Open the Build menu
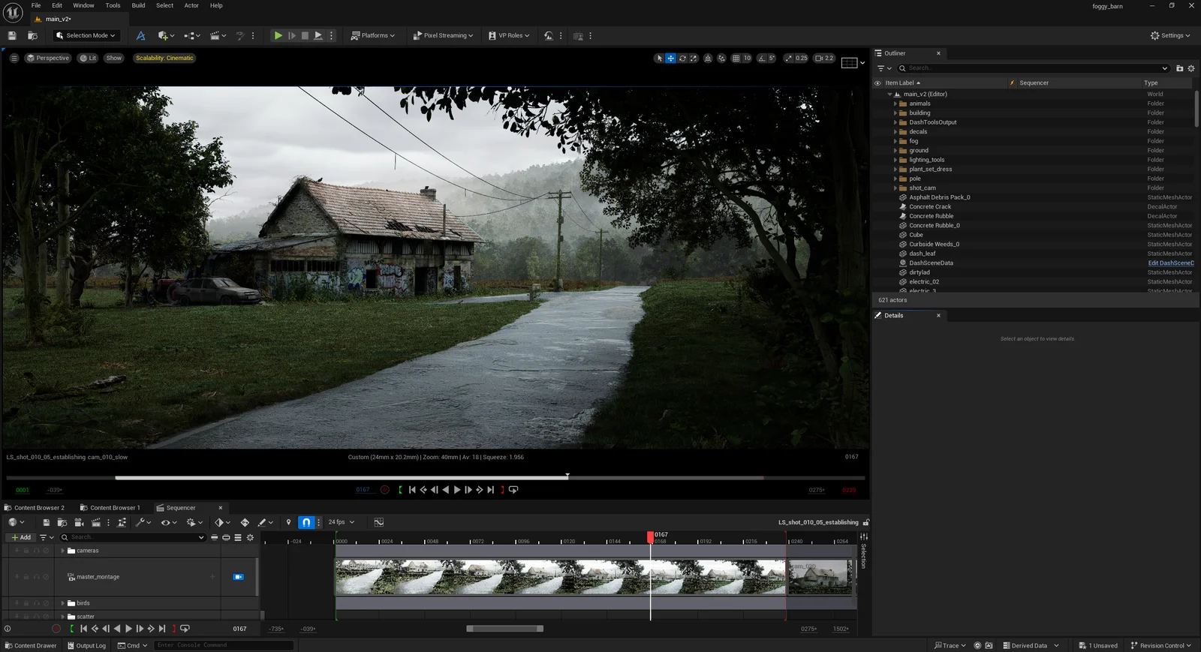The height and width of the screenshot is (652, 1201). 138,5
